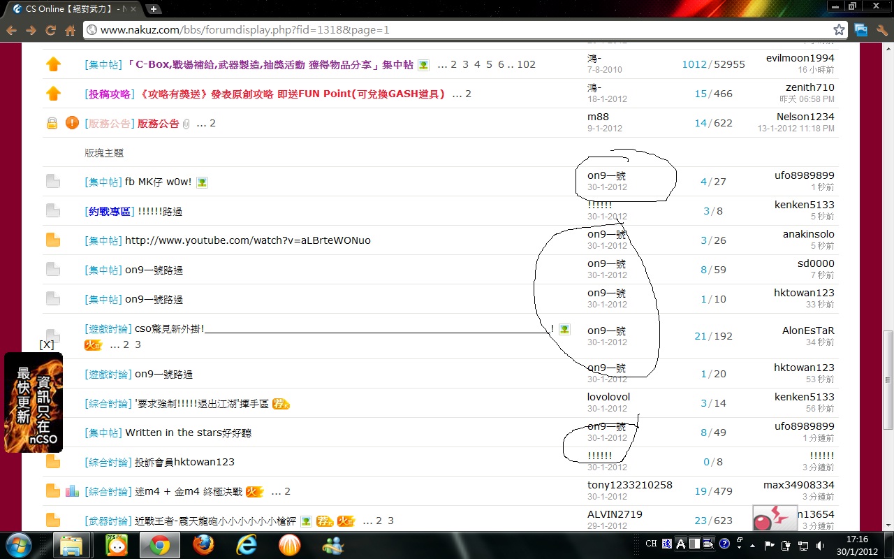This screenshot has height=559, width=894.
Task: Show hidden system tray icons arrow
Action: 752,544
